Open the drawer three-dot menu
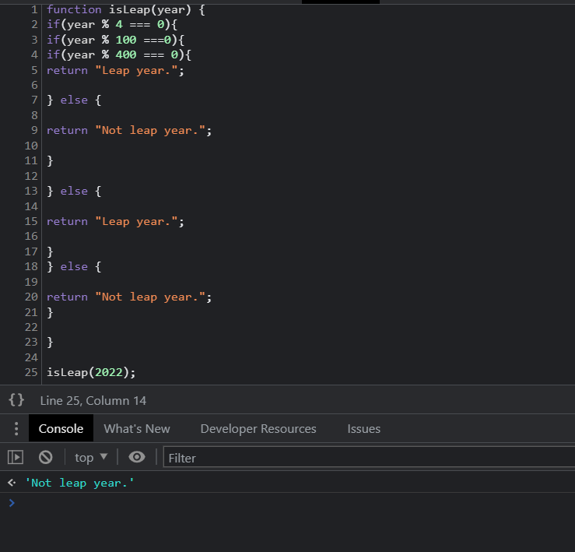Screen dimensions: 575x552 coord(16,429)
